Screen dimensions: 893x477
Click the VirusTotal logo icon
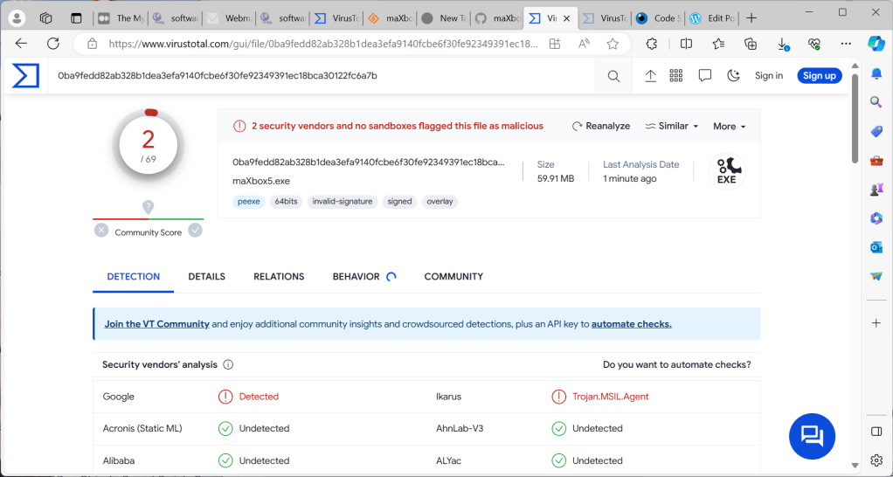coord(25,76)
